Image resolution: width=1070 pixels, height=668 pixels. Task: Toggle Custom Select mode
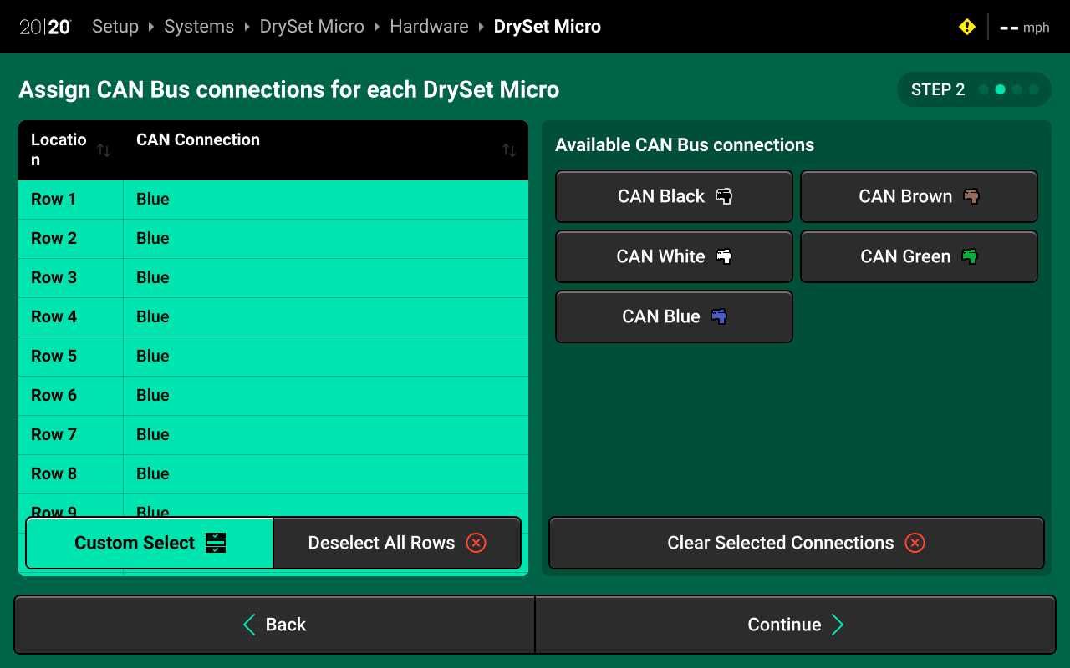(x=150, y=543)
